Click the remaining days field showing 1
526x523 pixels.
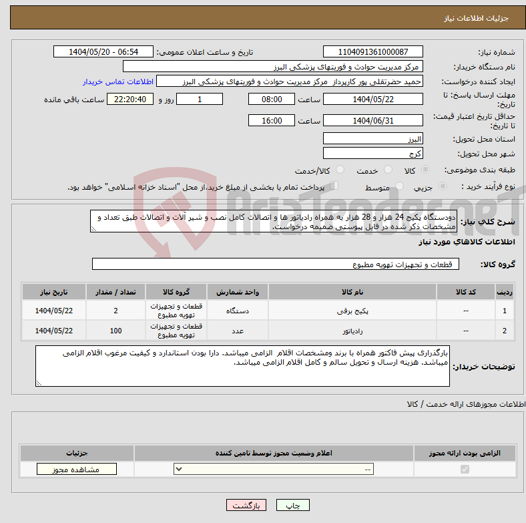tap(200, 99)
